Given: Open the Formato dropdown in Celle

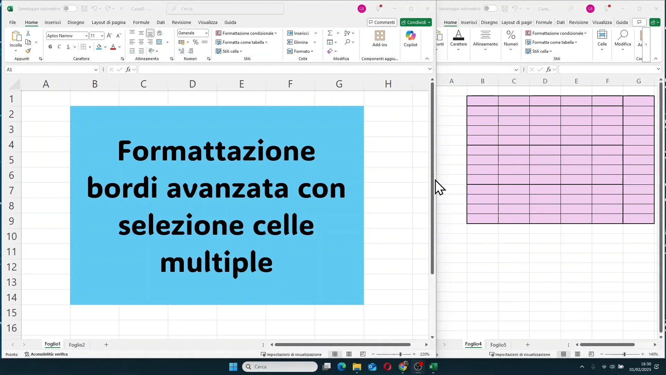Looking at the screenshot, I should pyautogui.click(x=300, y=51).
